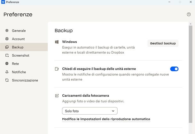Click the camera uploads picture icon
The image size is (195, 134).
57,95
